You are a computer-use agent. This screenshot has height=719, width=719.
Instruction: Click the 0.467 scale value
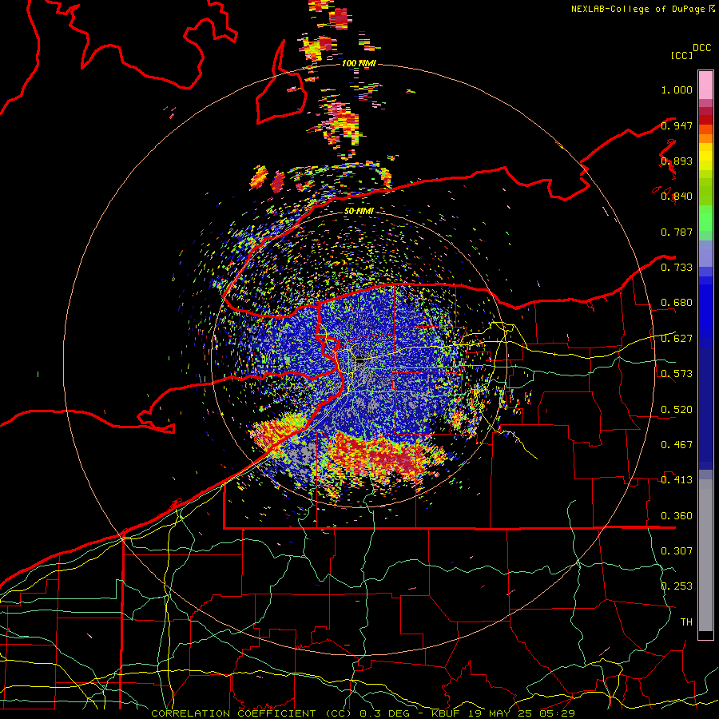pyautogui.click(x=677, y=445)
